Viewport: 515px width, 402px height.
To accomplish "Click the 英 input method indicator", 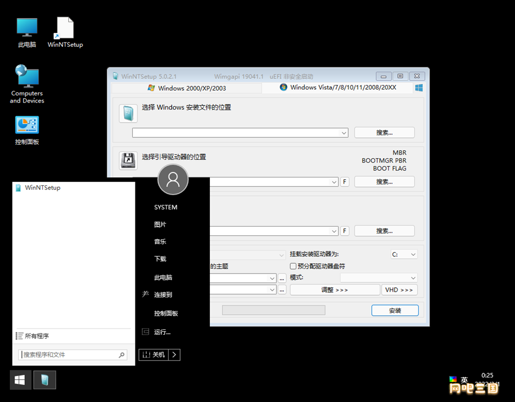I will (464, 380).
